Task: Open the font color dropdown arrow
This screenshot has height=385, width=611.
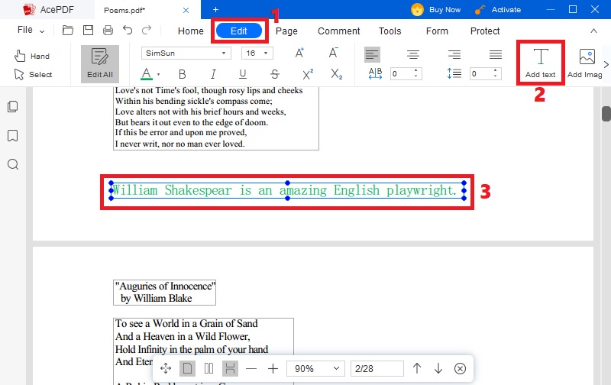Action: pos(158,74)
